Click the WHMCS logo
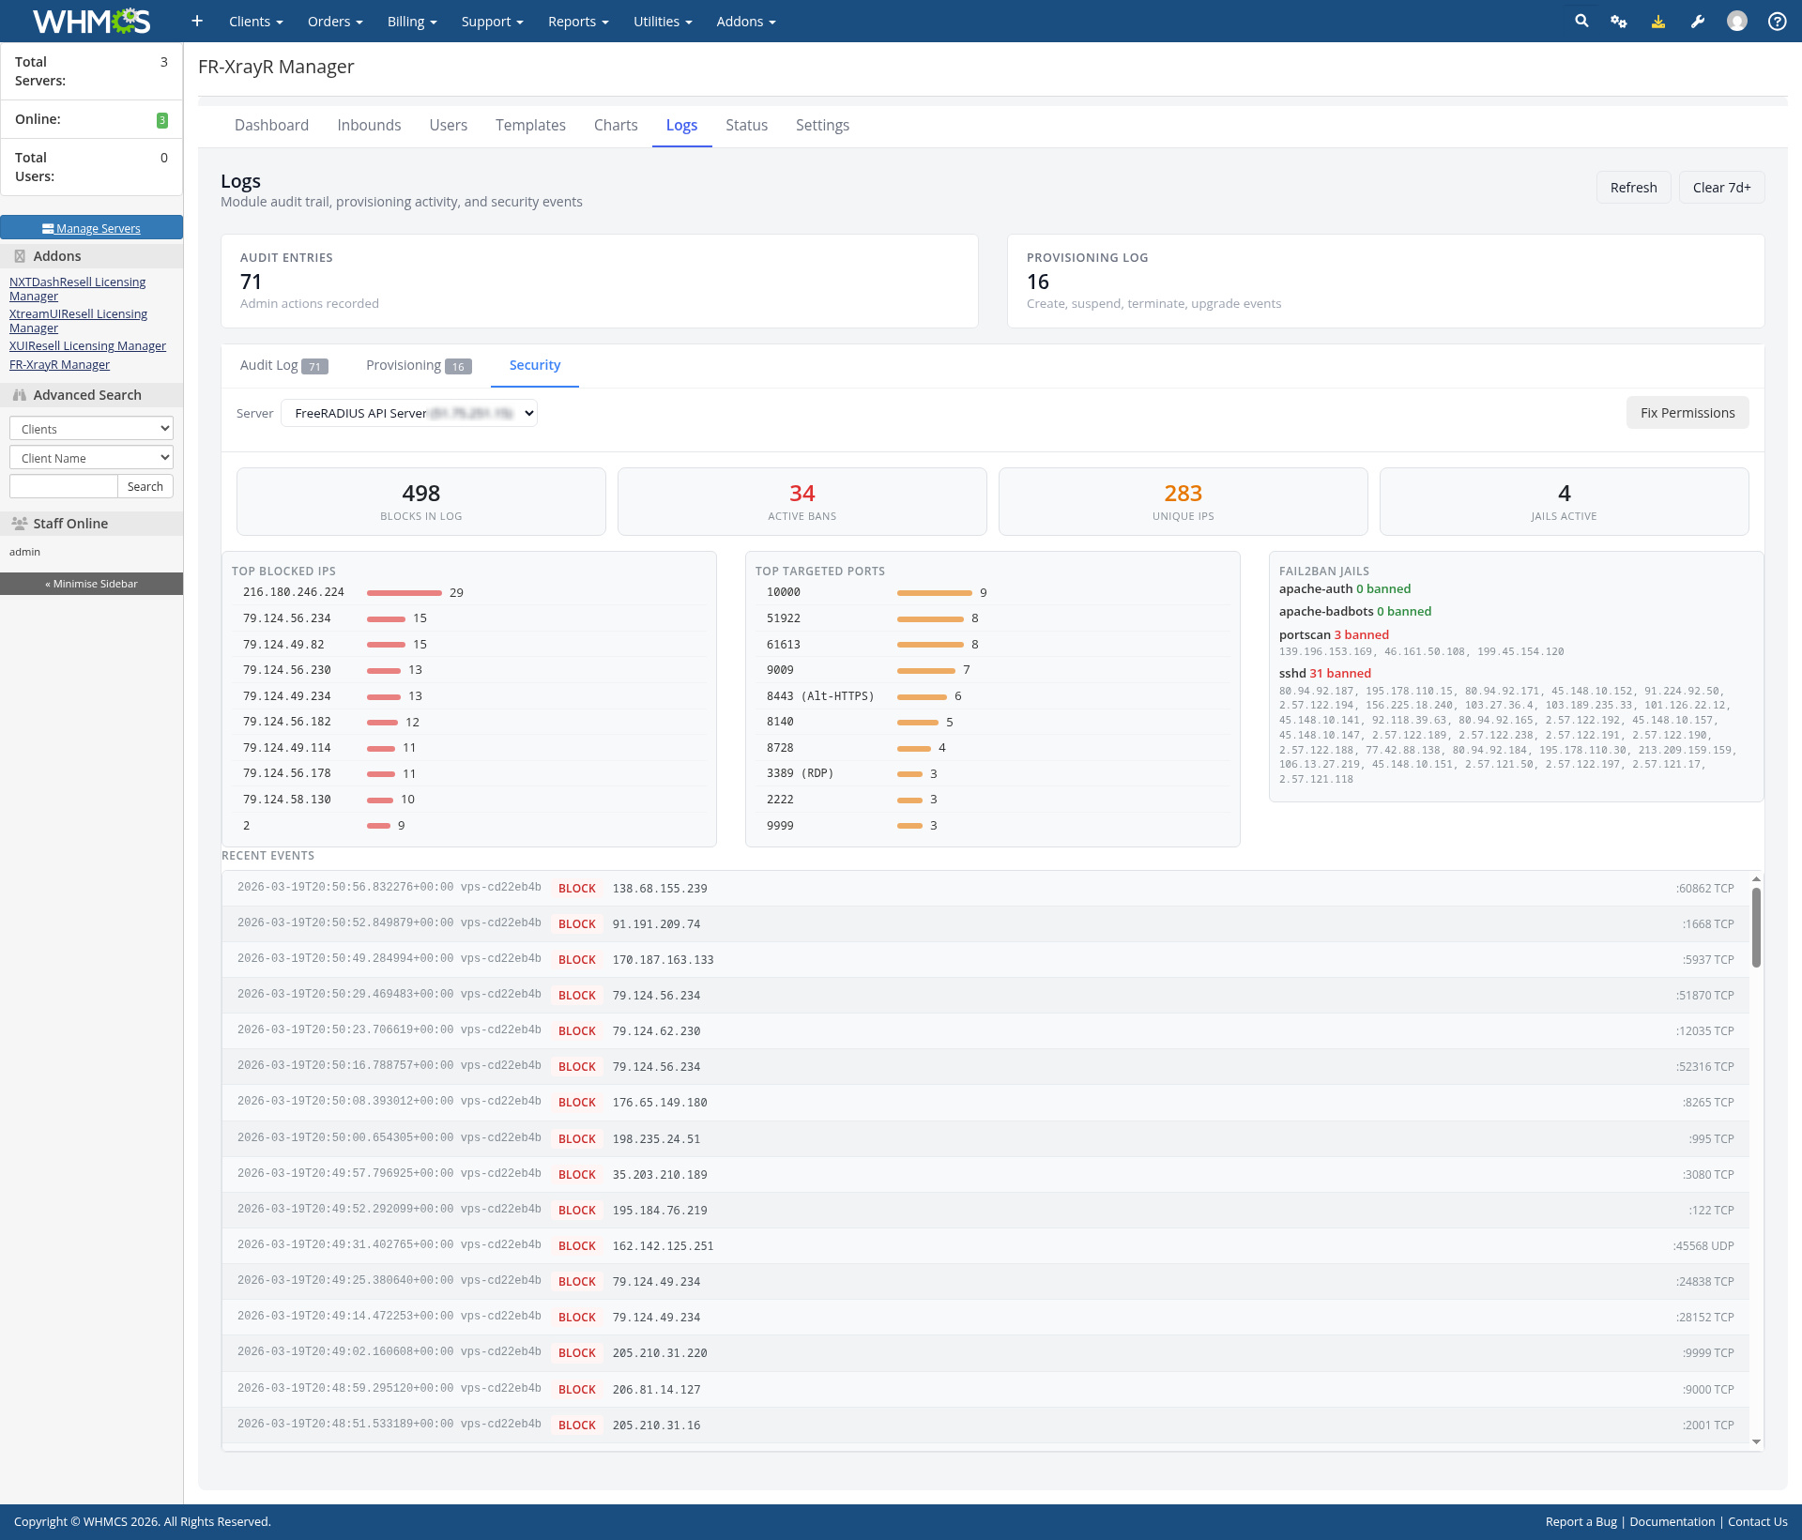This screenshot has height=1540, width=1802. [x=91, y=21]
